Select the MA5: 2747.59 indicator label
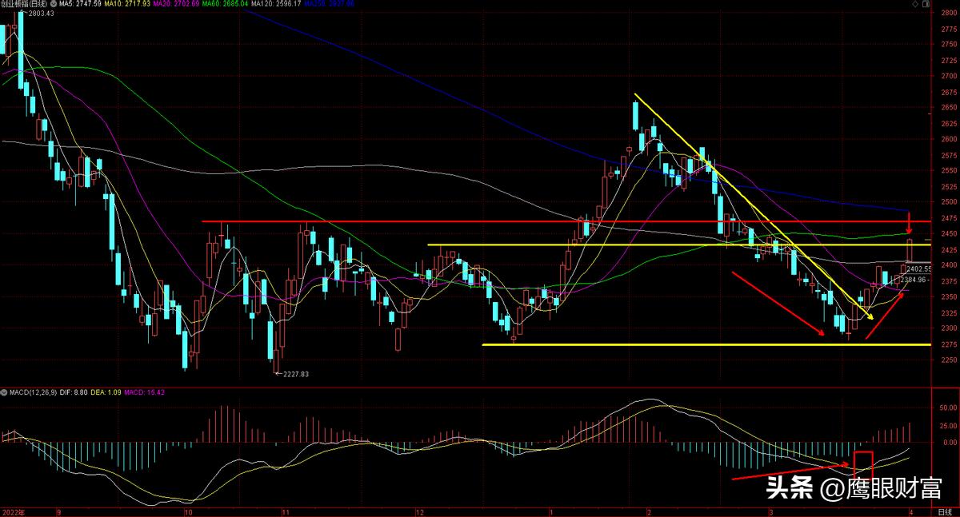 click(80, 4)
